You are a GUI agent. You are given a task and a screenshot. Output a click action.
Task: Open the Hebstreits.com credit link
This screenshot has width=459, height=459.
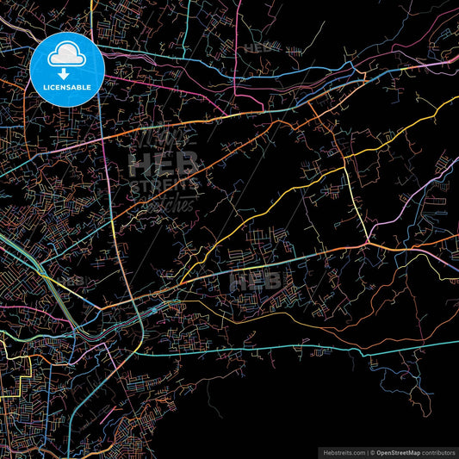344,453
